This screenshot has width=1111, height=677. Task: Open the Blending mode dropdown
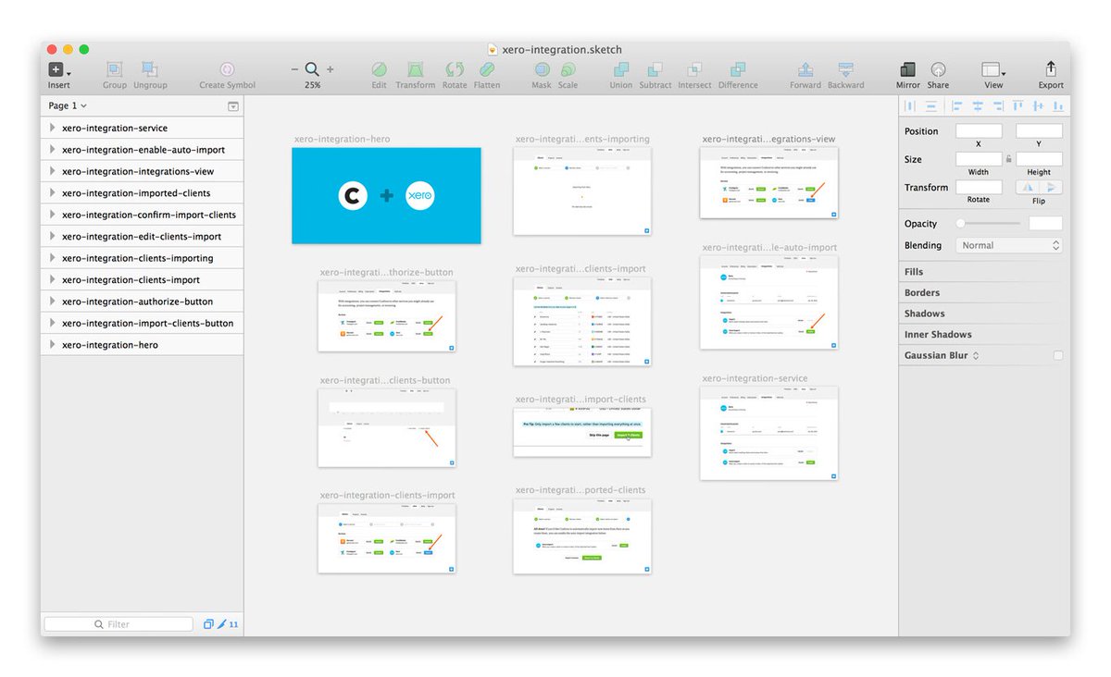point(1010,245)
